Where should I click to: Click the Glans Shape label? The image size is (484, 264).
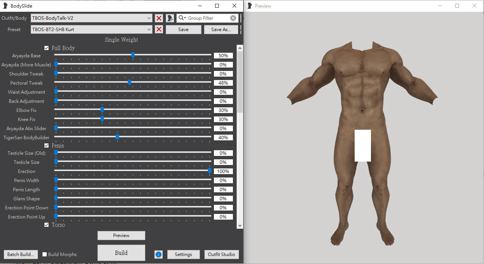(27, 199)
